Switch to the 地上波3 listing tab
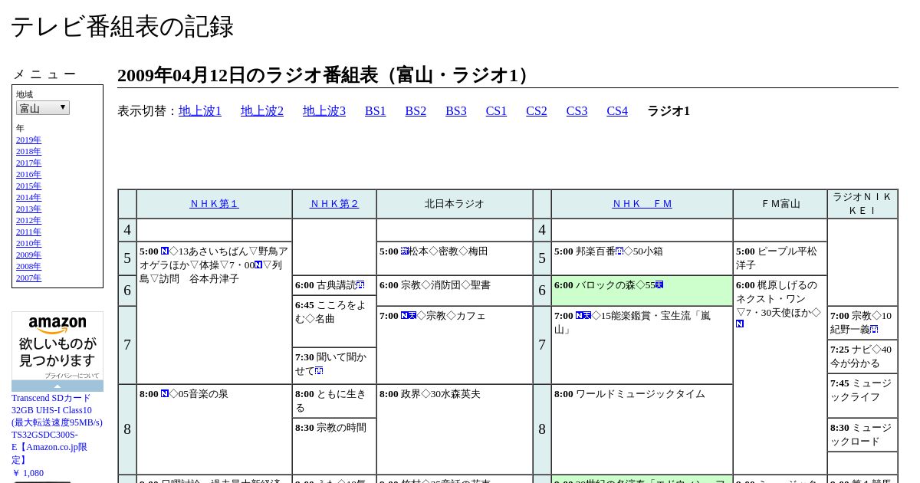The image size is (920, 483). [324, 111]
